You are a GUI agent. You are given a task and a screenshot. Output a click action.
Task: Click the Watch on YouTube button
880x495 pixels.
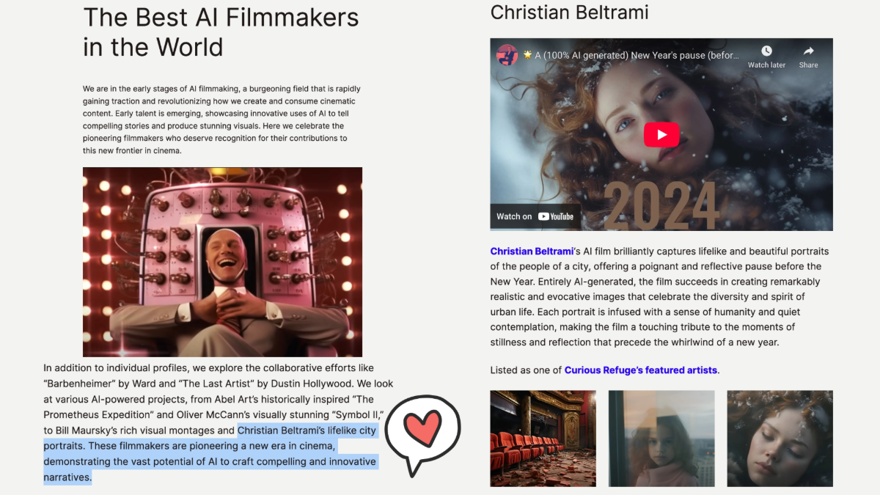pyautogui.click(x=535, y=216)
